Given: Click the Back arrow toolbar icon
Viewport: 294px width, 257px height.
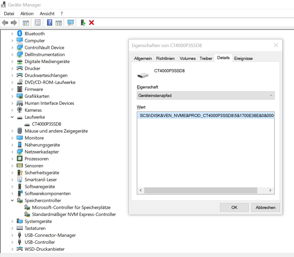Looking at the screenshot, I should (5, 23).
